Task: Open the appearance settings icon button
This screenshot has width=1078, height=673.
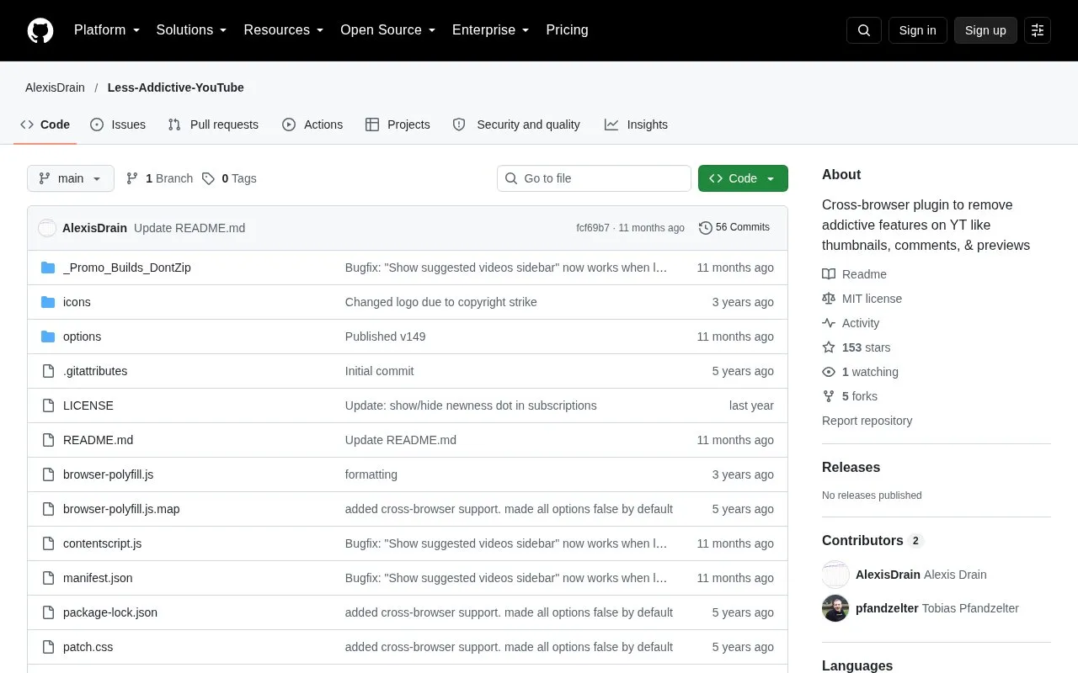Action: (x=1038, y=30)
